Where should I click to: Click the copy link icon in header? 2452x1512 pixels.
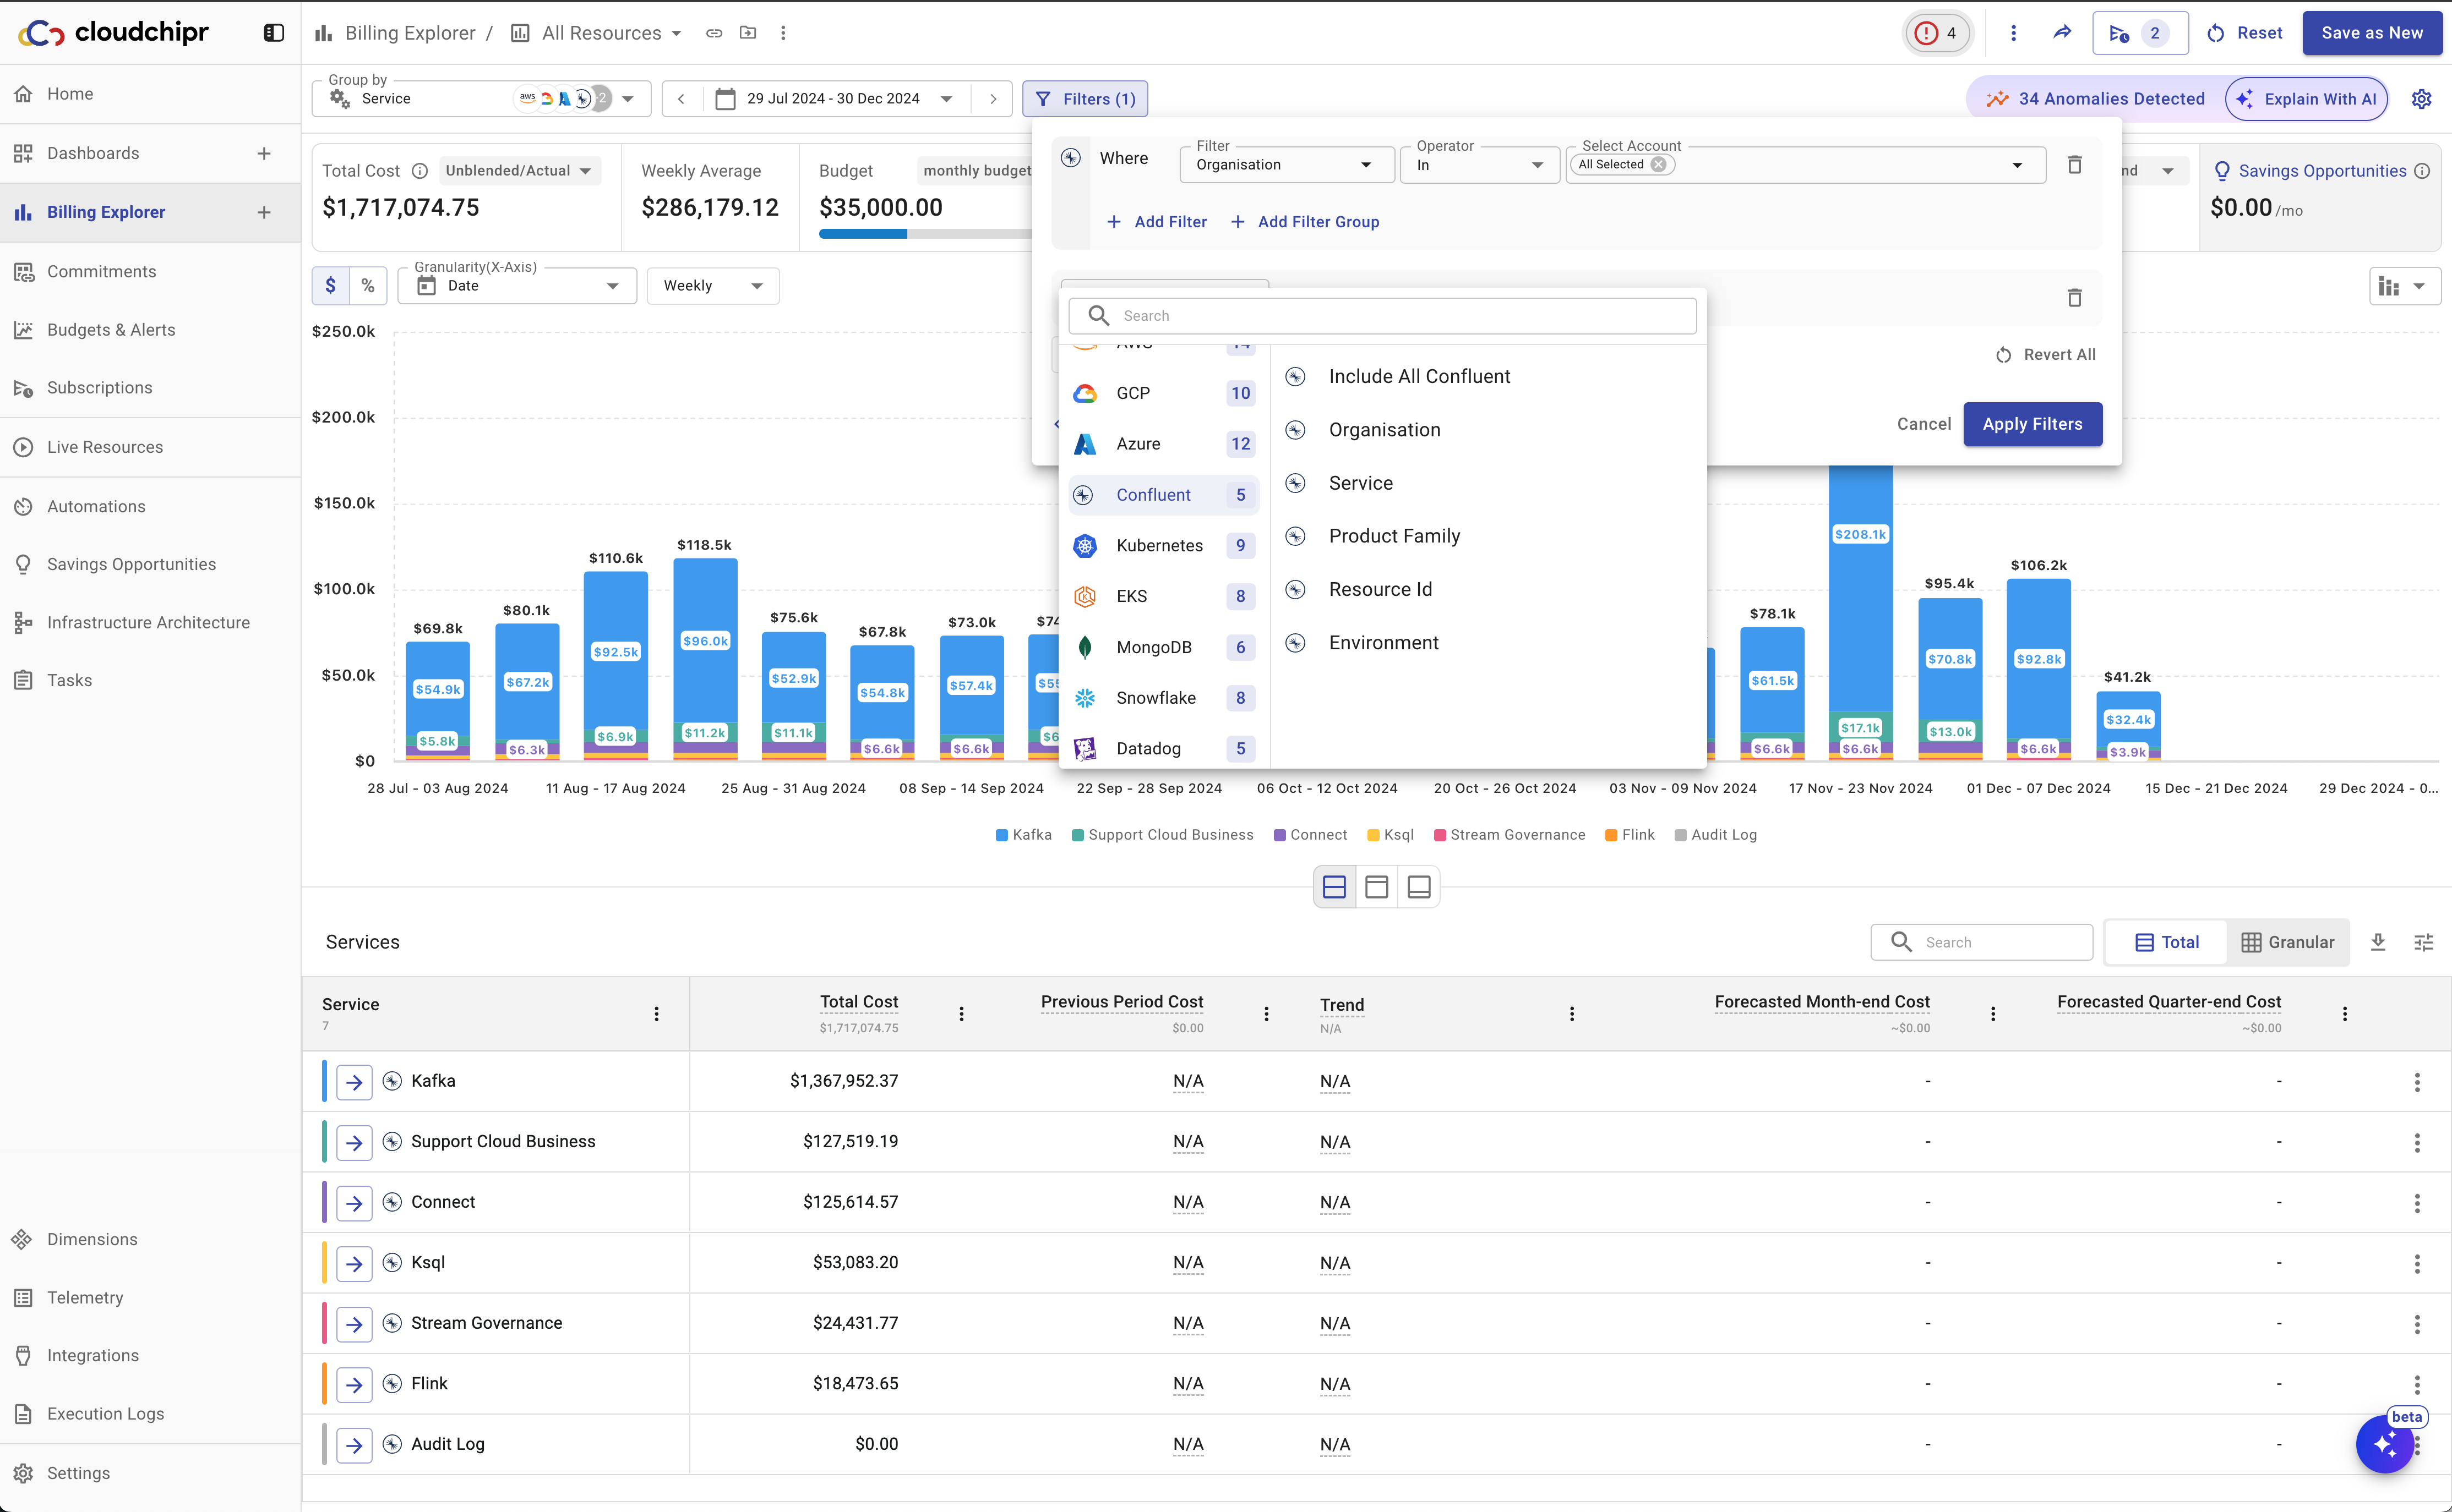coord(713,33)
